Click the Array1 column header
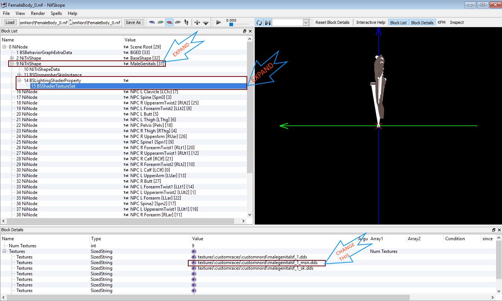This screenshot has width=502, height=301. 387,239
